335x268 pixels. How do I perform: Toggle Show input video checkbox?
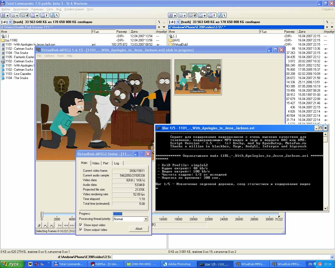click(81, 225)
